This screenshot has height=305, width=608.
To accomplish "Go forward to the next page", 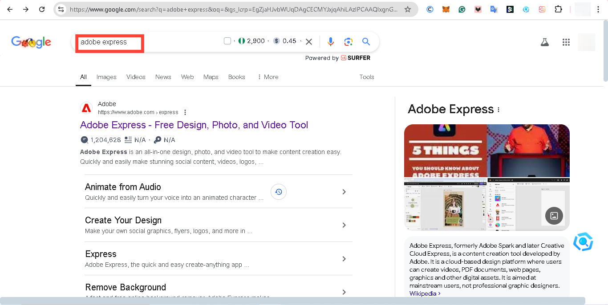I will (26, 9).
